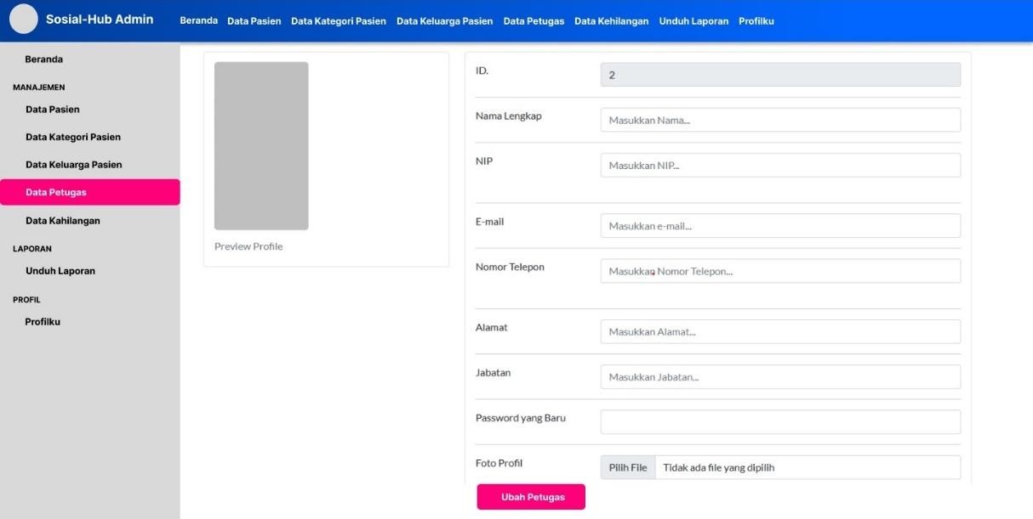
Task: Click the gray profile preview image
Action: 261,146
